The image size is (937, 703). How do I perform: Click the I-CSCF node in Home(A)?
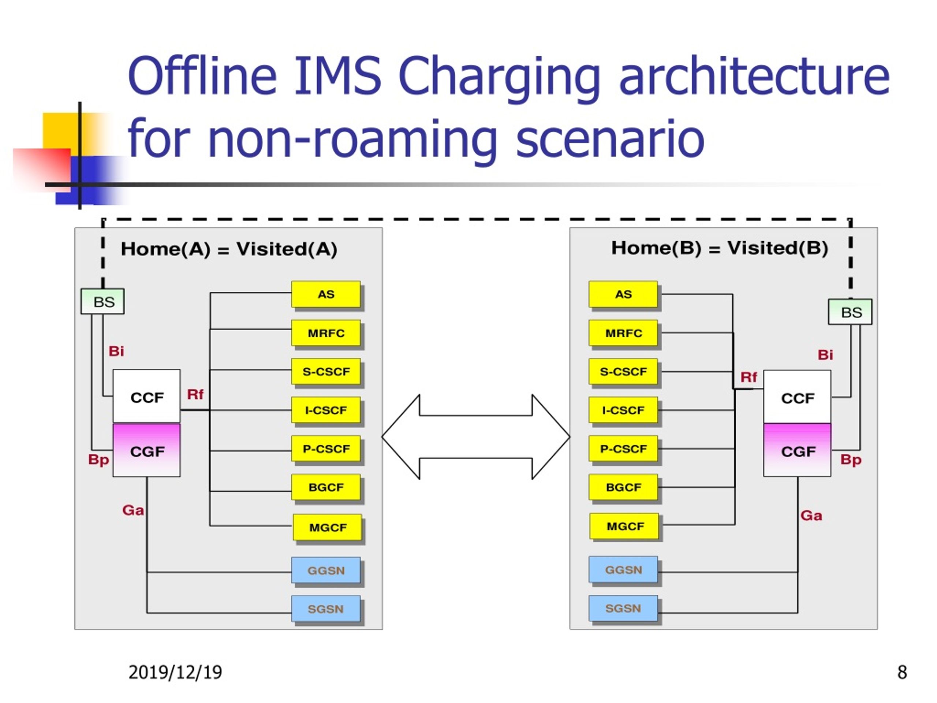point(326,410)
